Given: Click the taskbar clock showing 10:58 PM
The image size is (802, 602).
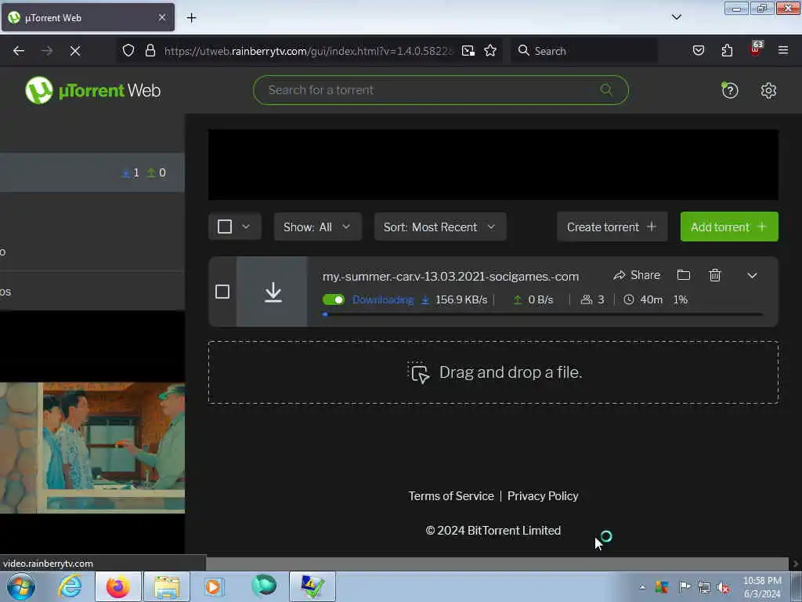Looking at the screenshot, I should coord(762,587).
